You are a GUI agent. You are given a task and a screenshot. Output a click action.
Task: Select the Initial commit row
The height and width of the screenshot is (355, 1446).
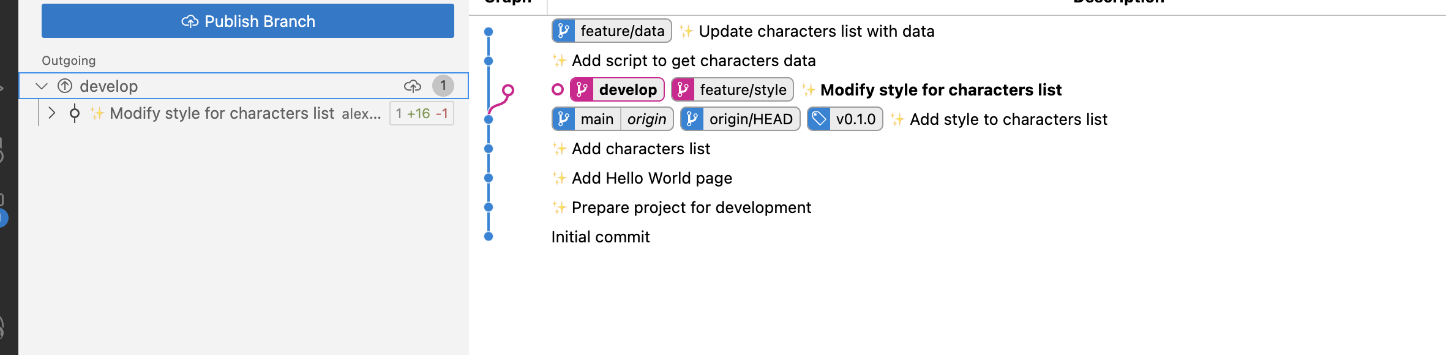coord(600,237)
